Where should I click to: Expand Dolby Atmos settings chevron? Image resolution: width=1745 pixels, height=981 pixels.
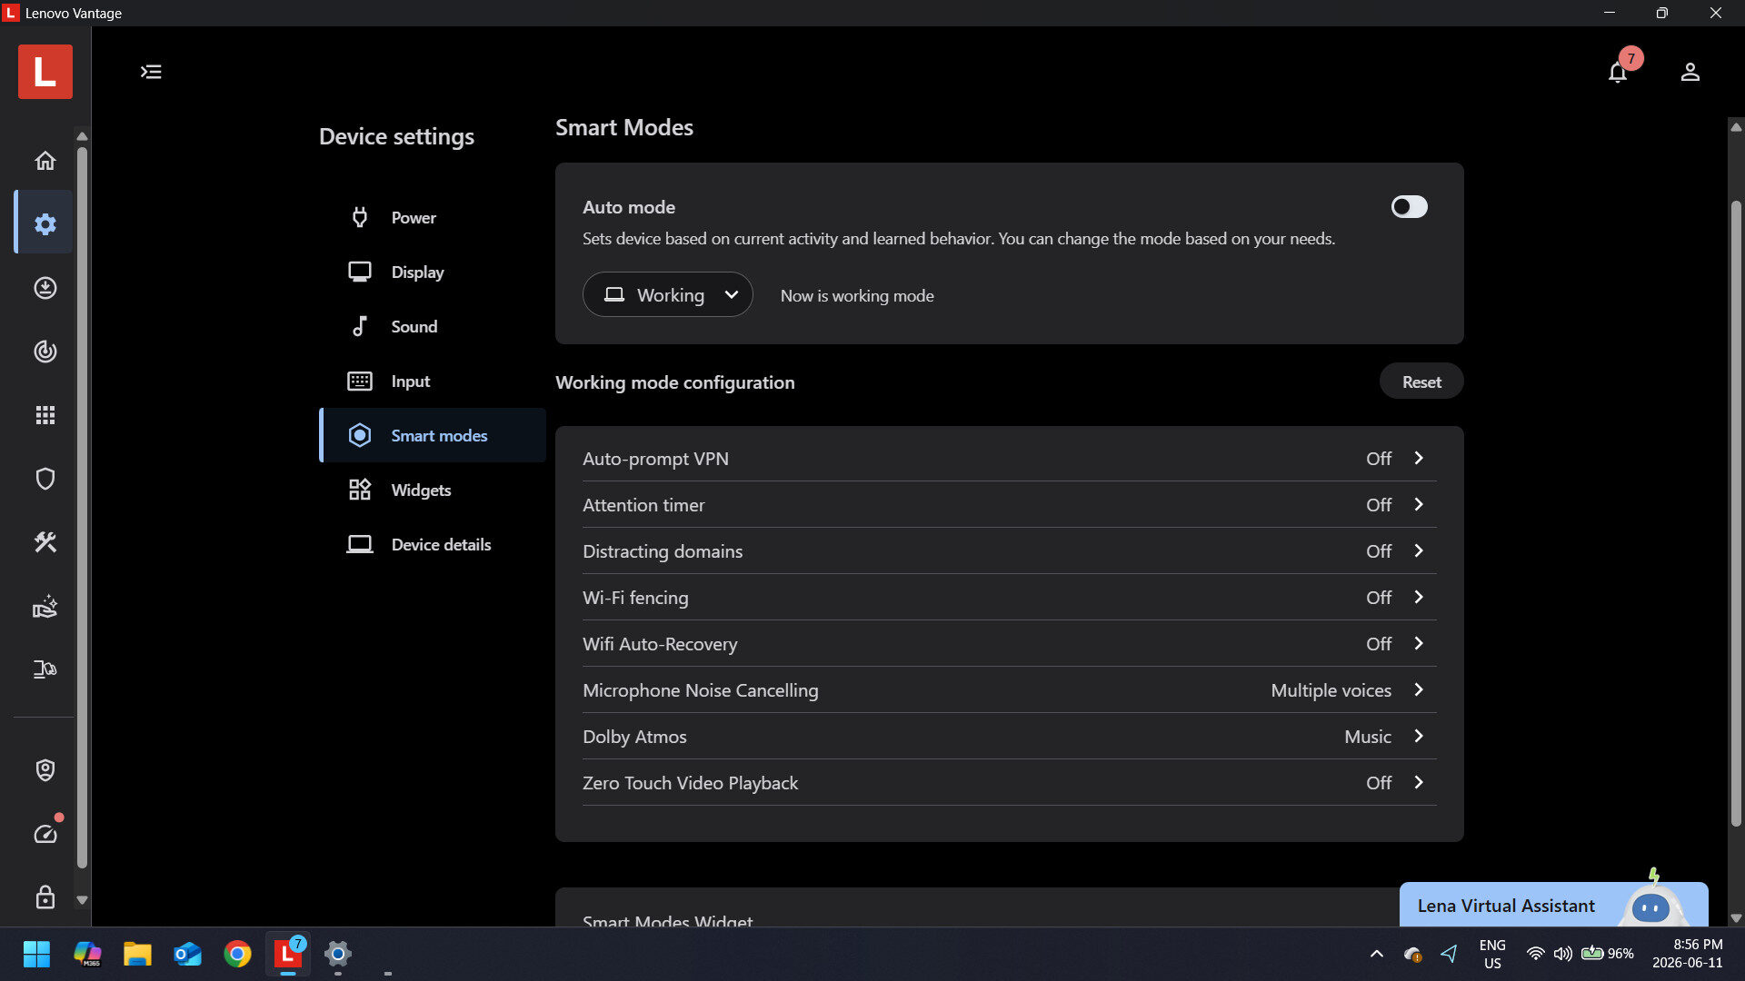coord(1419,737)
